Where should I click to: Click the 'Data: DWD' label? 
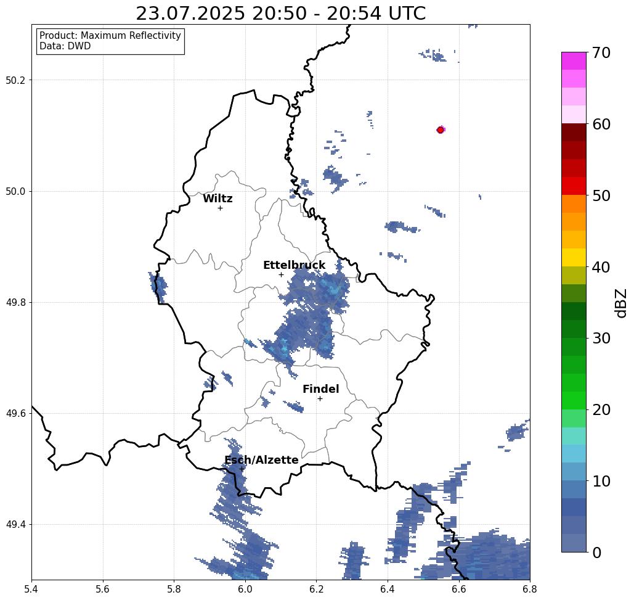pyautogui.click(x=65, y=46)
